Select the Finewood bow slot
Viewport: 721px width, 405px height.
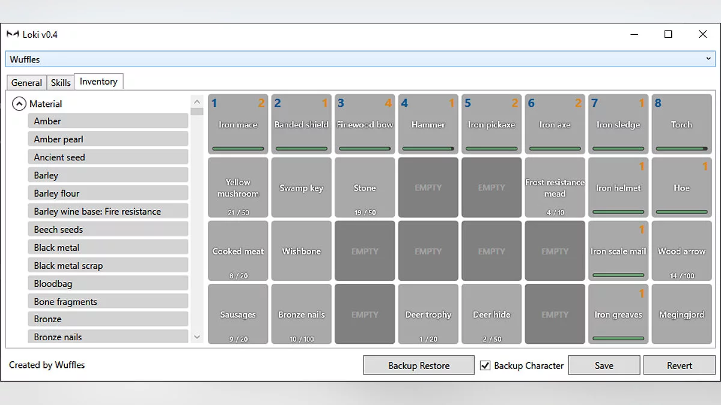[365, 124]
